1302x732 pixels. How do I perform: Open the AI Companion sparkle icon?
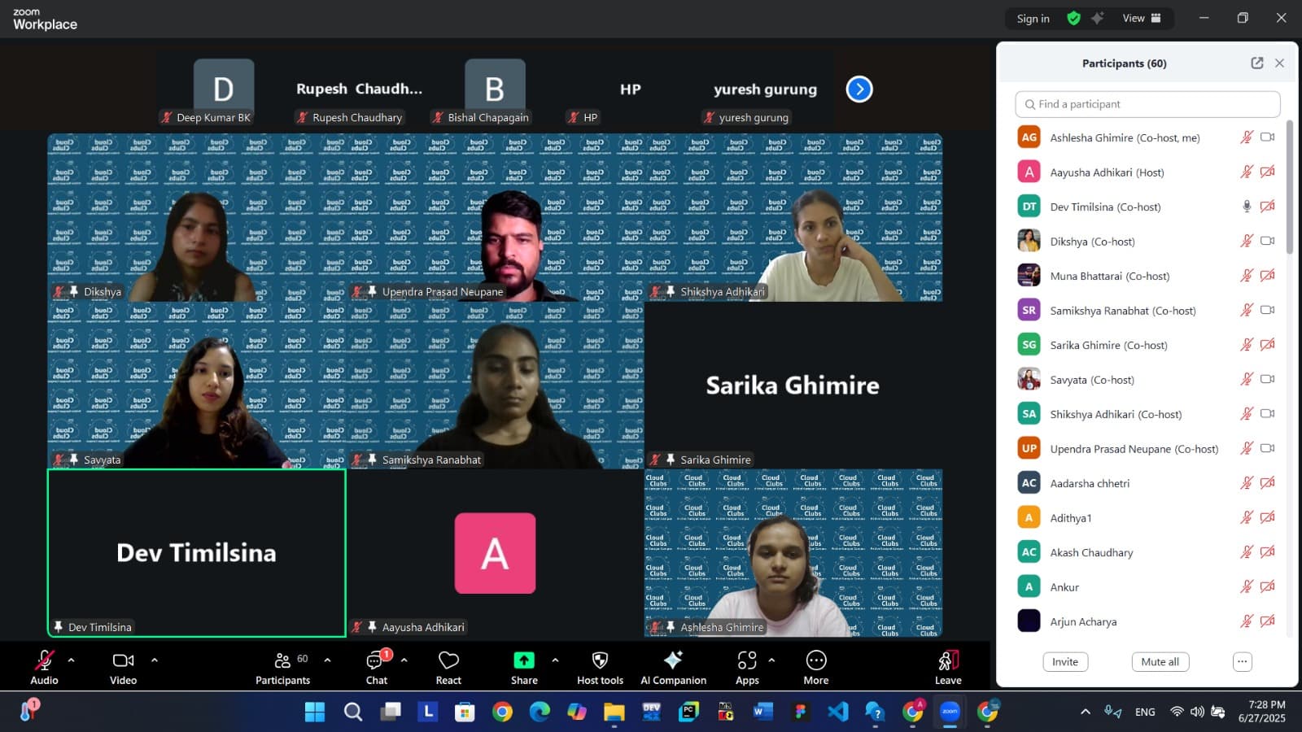pos(673,660)
